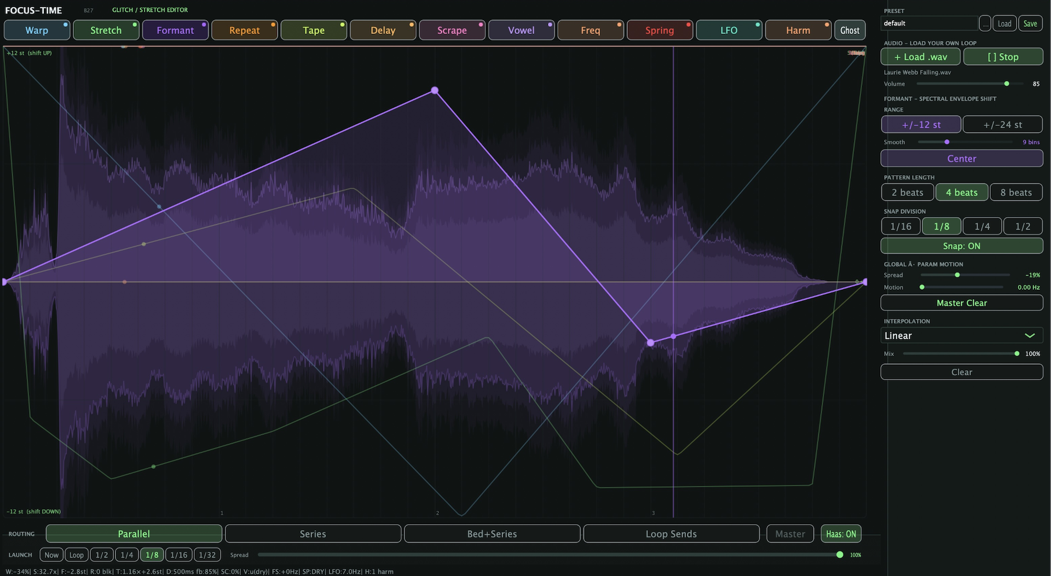1051x576 pixels.
Task: Clear the current formant curve
Action: click(x=962, y=372)
